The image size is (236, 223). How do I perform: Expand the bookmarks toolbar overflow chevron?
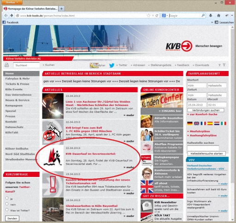[212, 22]
